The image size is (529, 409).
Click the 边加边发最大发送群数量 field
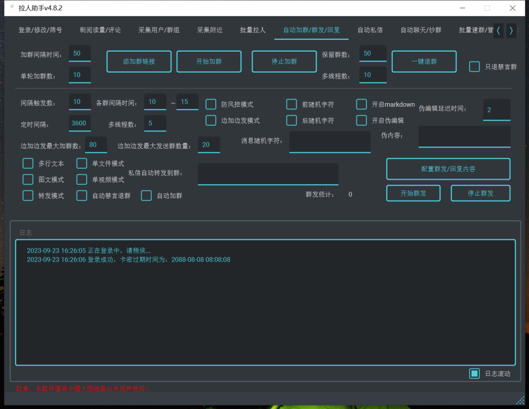click(x=209, y=145)
